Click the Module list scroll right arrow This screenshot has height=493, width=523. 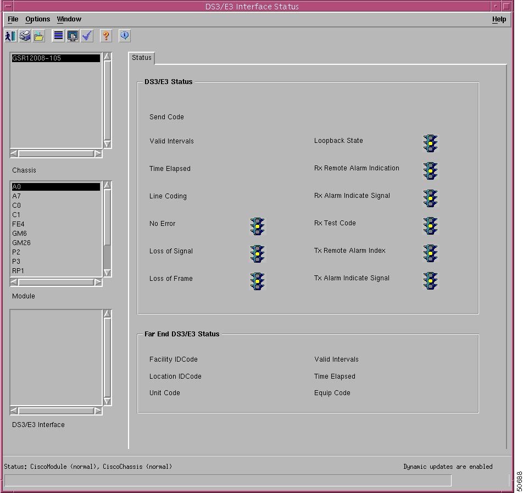(x=98, y=282)
